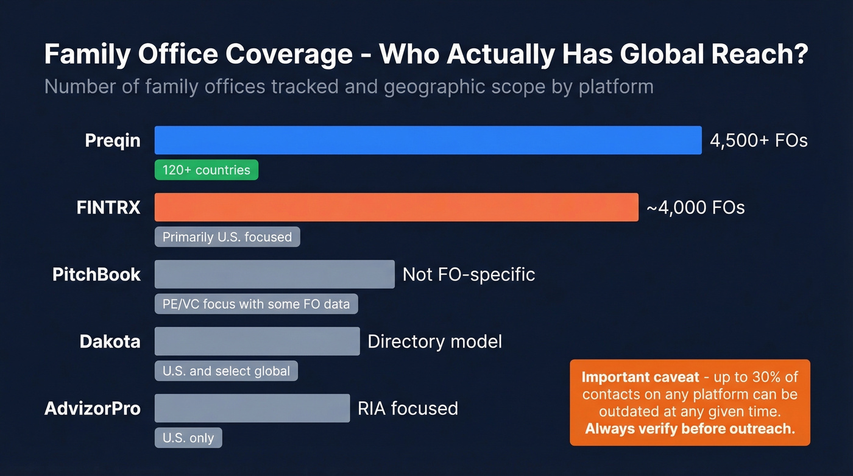The image size is (853, 476).
Task: Click the Preqin row label
Action: pyautogui.click(x=112, y=140)
